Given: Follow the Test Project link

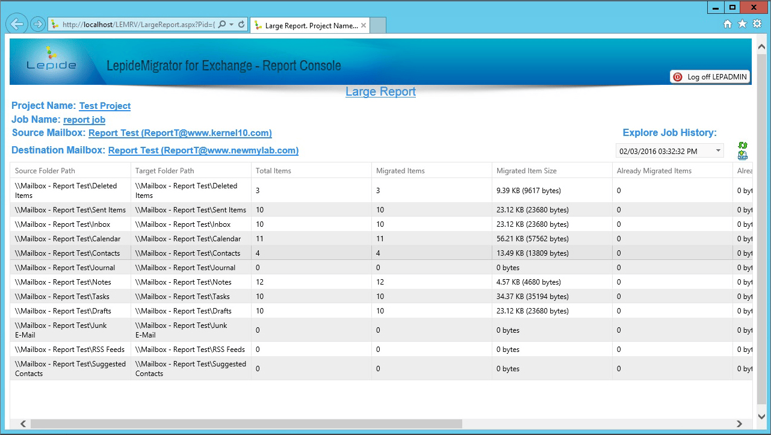Looking at the screenshot, I should tap(105, 106).
